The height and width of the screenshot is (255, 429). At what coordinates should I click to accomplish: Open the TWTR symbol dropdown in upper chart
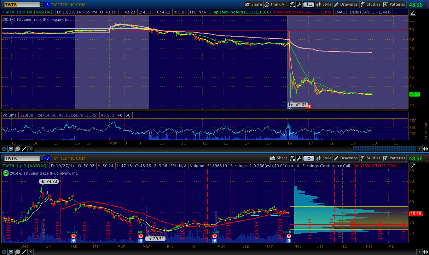[42, 5]
